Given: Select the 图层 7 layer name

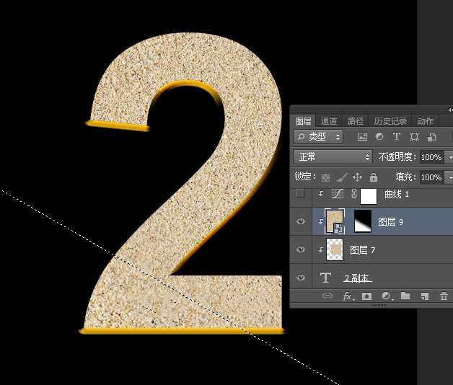Looking at the screenshot, I should (x=363, y=250).
